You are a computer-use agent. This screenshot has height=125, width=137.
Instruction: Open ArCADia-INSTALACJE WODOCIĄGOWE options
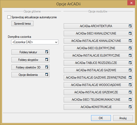[x=98, y=85]
